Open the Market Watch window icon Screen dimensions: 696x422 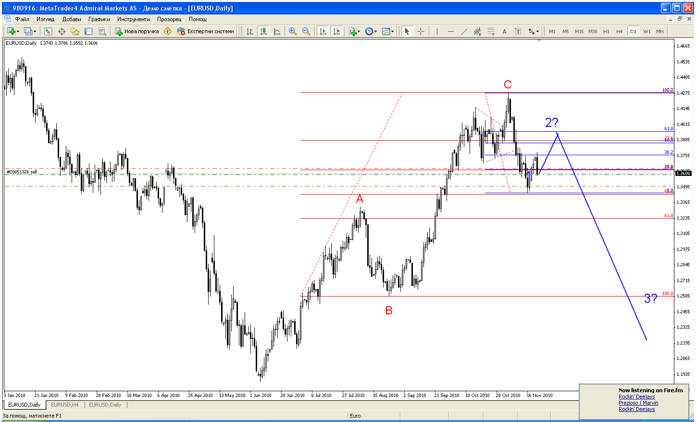tap(48, 31)
